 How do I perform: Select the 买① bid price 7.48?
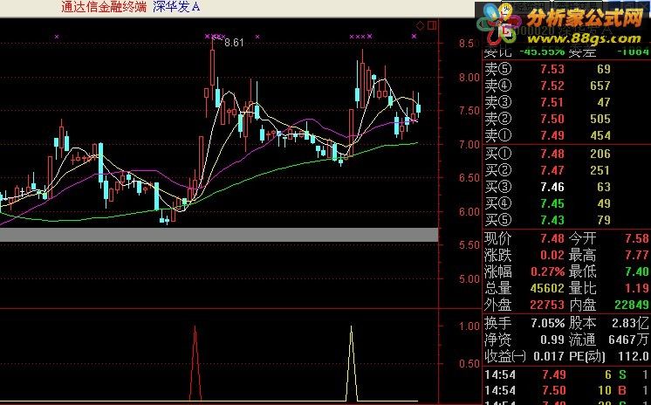[552, 154]
